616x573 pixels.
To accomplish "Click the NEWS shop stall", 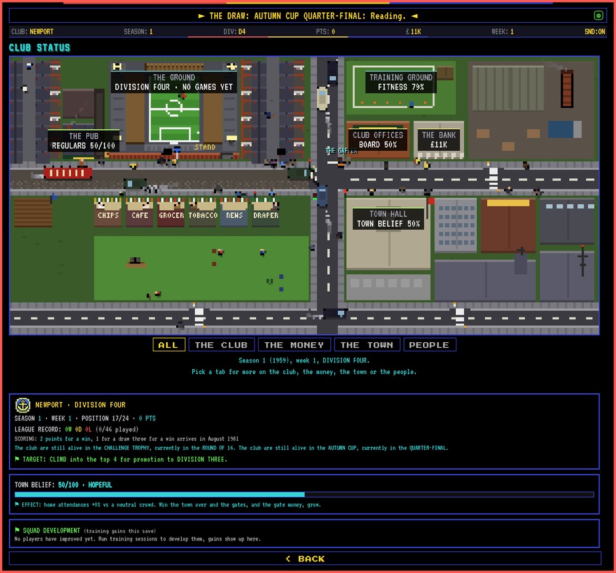I will click(234, 212).
